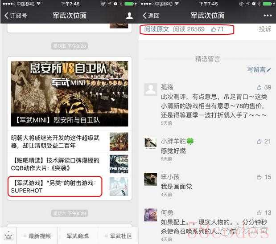Open the account profile person icon

pos(129,16)
